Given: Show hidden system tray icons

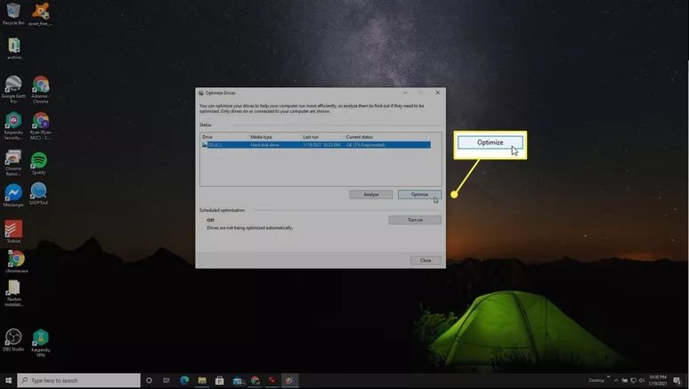Looking at the screenshot, I should 616,381.
